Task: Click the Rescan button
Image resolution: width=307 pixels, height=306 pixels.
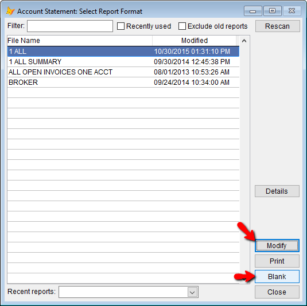Action: pos(277,26)
